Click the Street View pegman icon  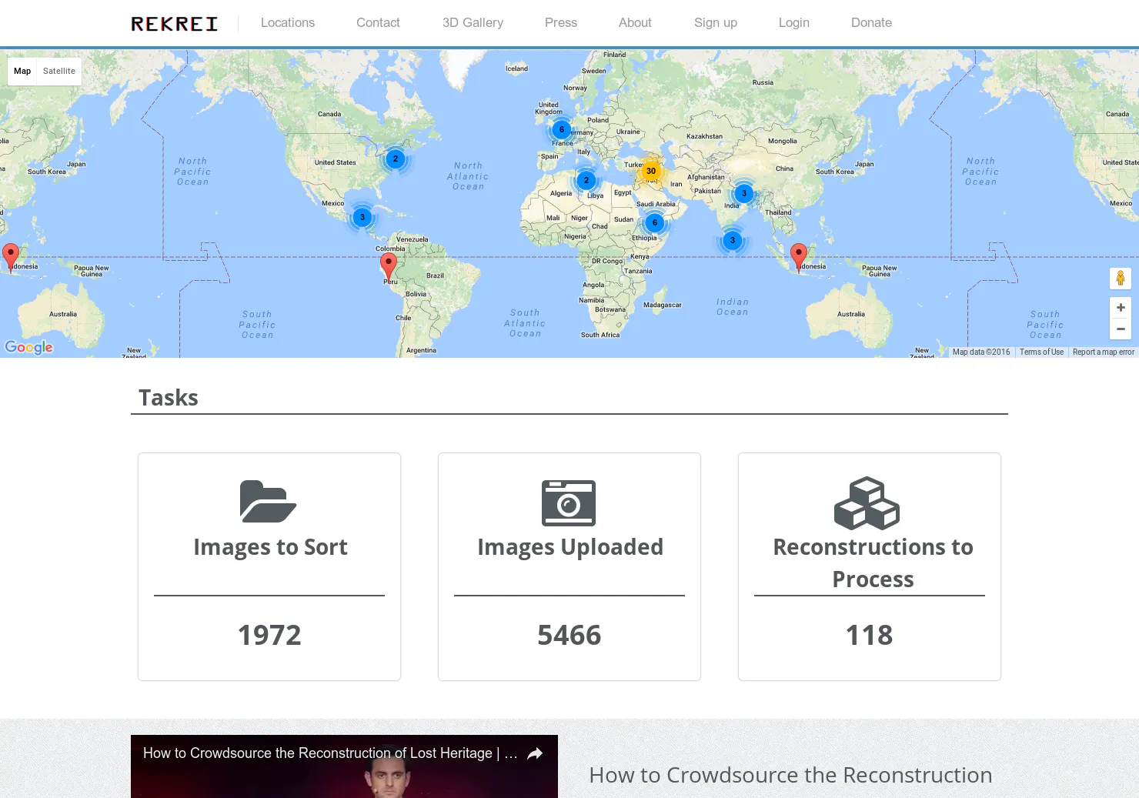tap(1121, 278)
